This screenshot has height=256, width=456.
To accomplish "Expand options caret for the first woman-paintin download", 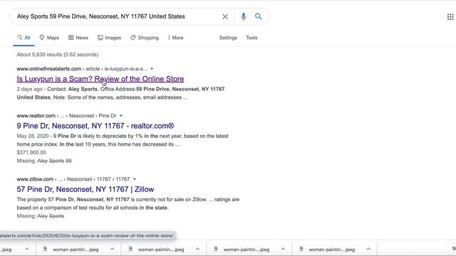I will (x=113, y=249).
